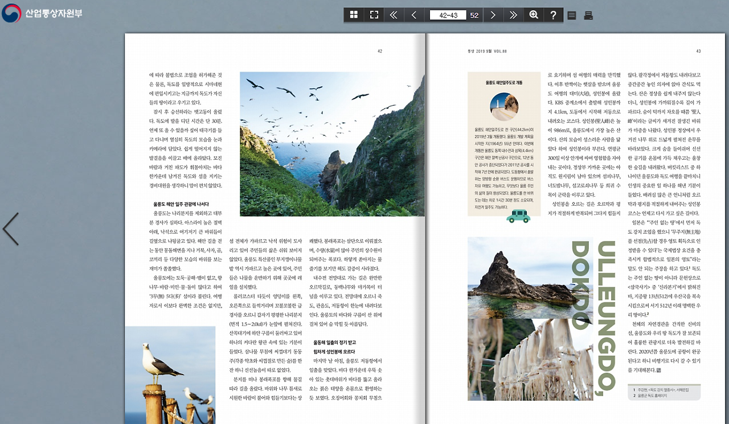The width and height of the screenshot is (729, 424).
Task: Jump to the last page
Action: [x=513, y=15]
